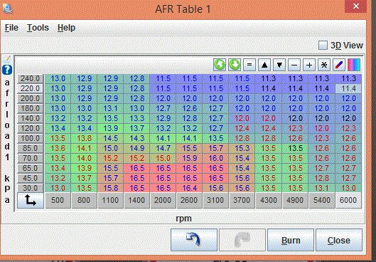Select the 6000 rpm bin
Screen dimensions: 376x262
[x=348, y=200]
